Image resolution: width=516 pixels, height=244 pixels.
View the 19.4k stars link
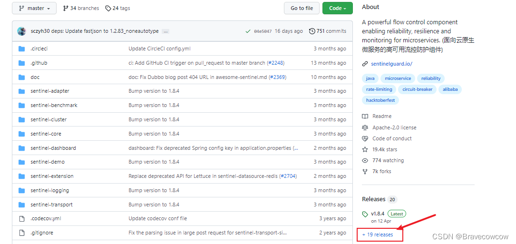coord(380,149)
